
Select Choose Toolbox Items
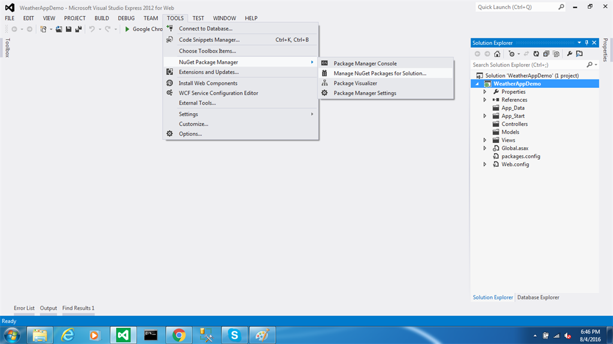point(241,51)
